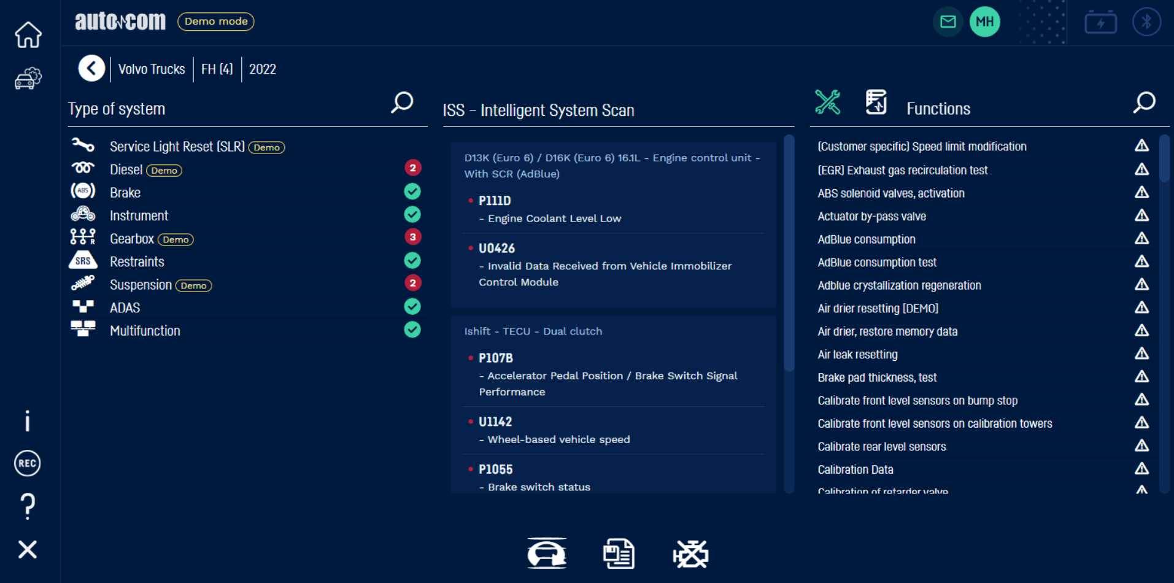Select Diesel system in list

tap(126, 170)
